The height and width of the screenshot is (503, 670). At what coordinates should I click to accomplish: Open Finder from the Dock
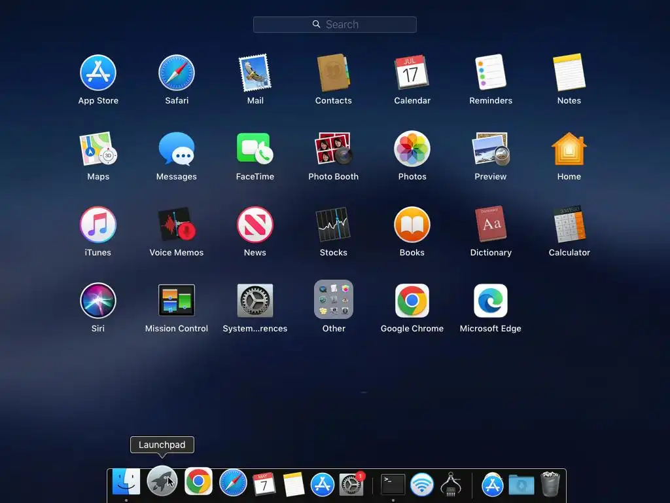pos(126,481)
